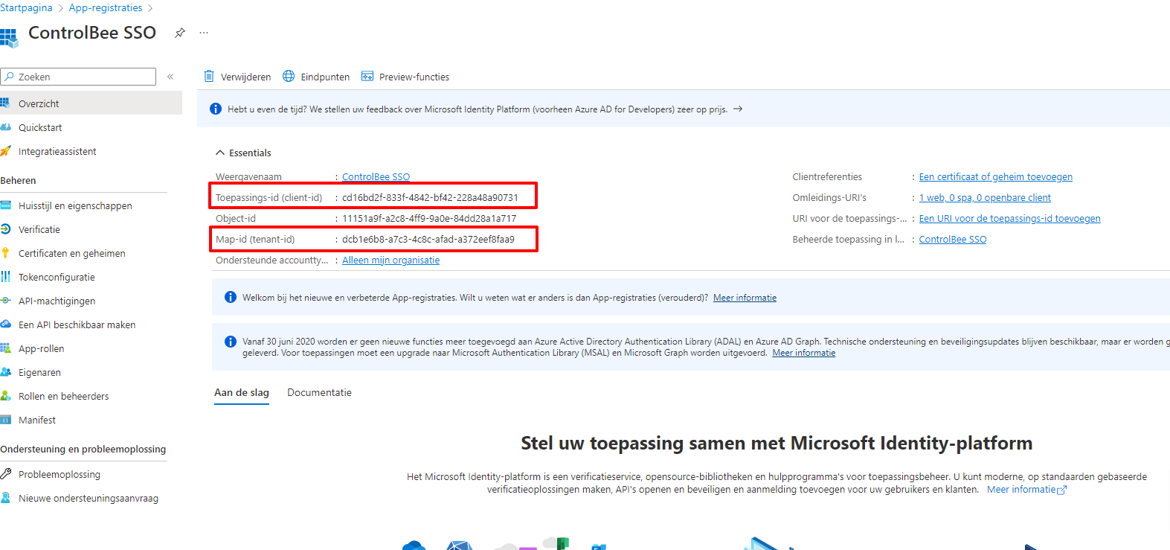Click the Een API beschikbaar maken icon
The height and width of the screenshot is (550, 1170).
(5, 324)
